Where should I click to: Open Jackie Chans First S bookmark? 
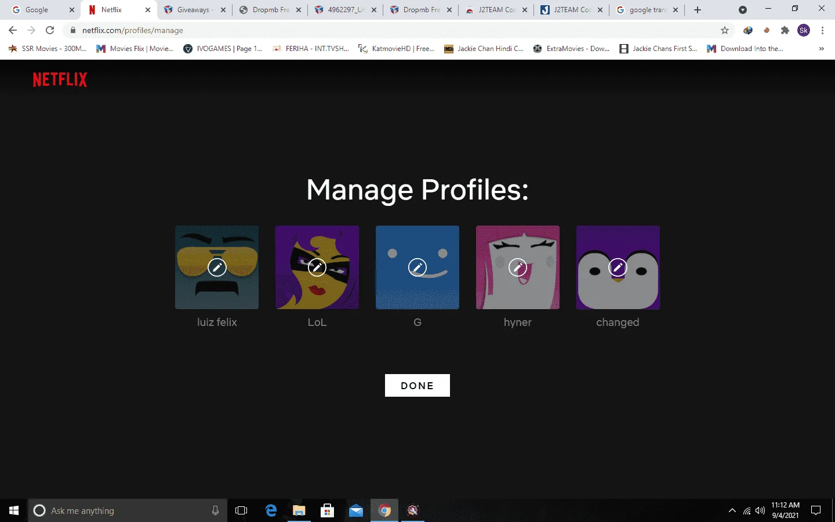(658, 49)
